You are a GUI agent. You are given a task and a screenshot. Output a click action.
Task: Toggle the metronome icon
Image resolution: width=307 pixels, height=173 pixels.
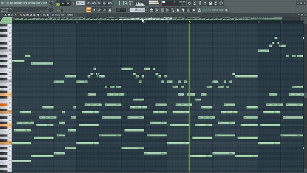click(88, 3)
